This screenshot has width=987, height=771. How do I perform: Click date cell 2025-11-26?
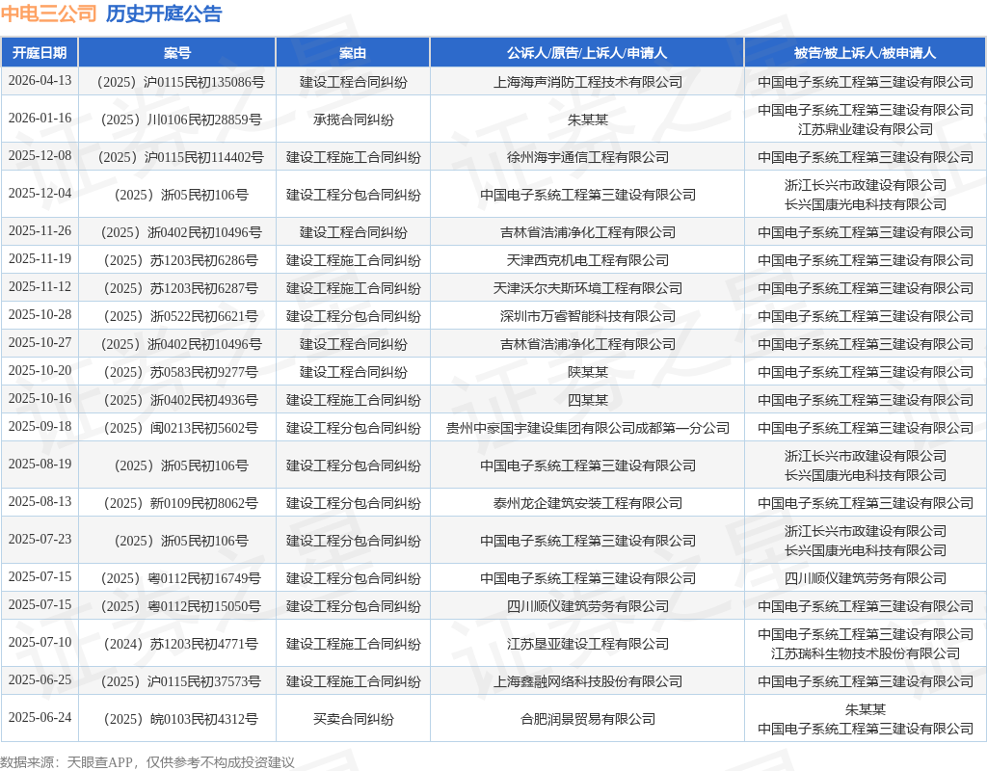(40, 231)
